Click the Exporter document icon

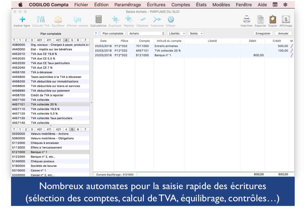[260, 19]
